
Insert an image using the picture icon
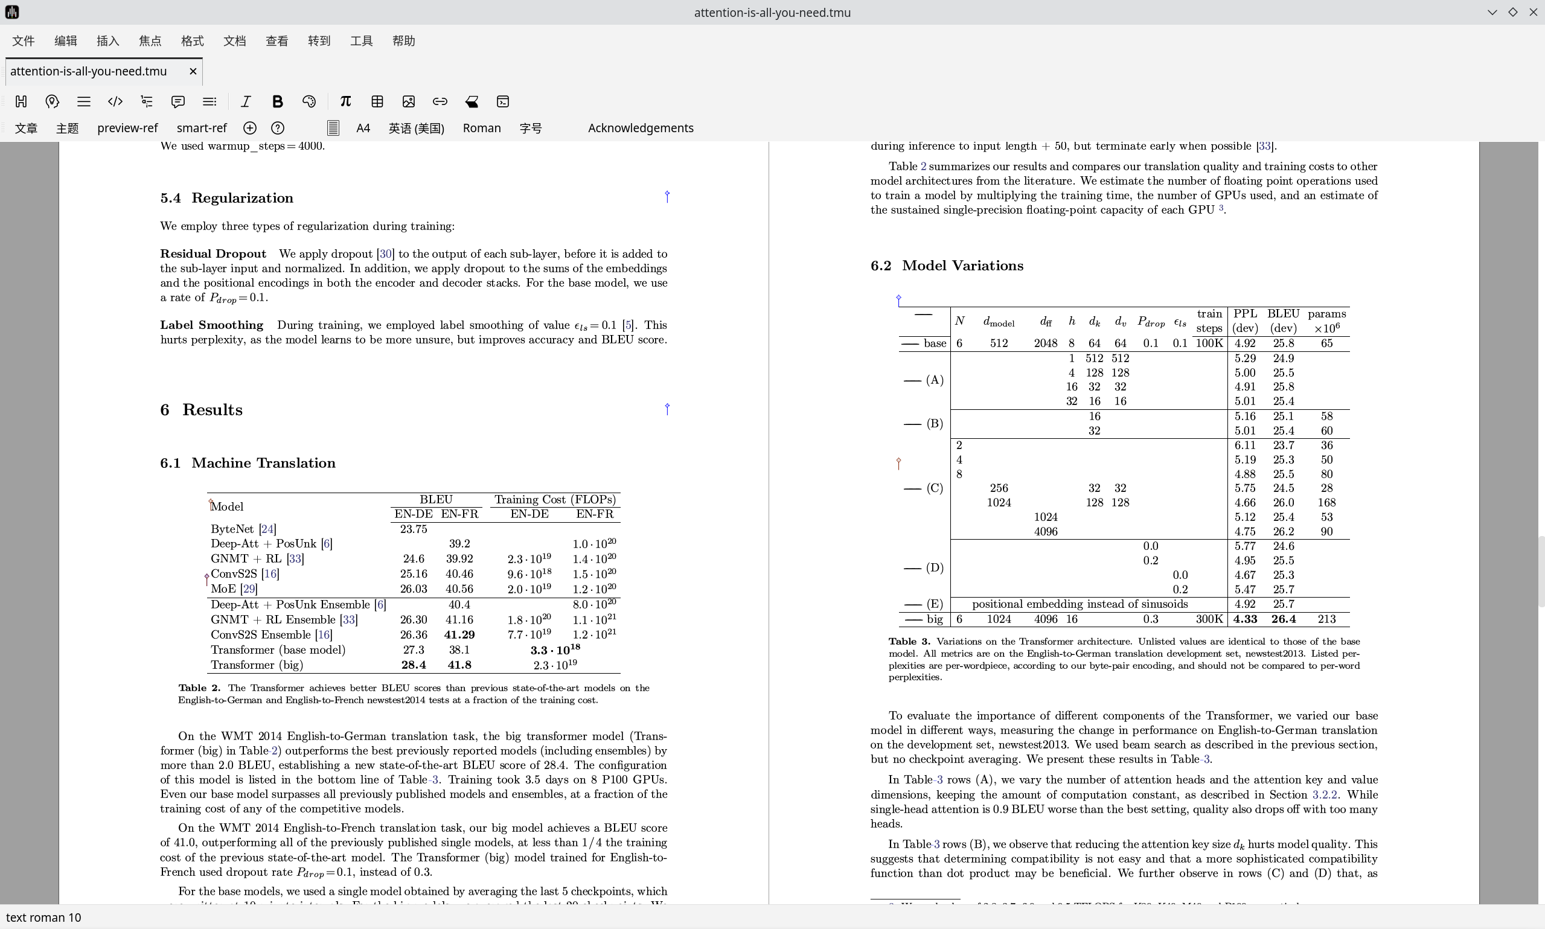click(409, 101)
